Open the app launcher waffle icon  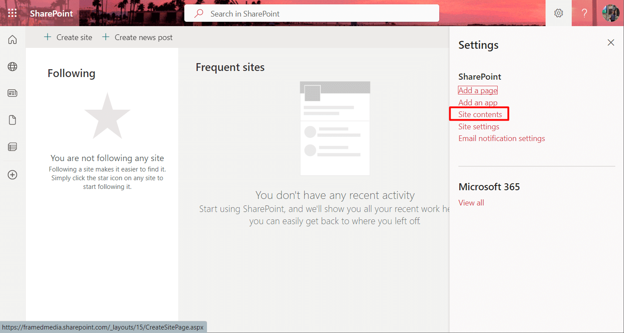[x=13, y=13]
